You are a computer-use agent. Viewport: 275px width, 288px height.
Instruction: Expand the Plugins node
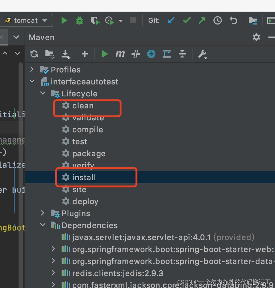pos(42,213)
